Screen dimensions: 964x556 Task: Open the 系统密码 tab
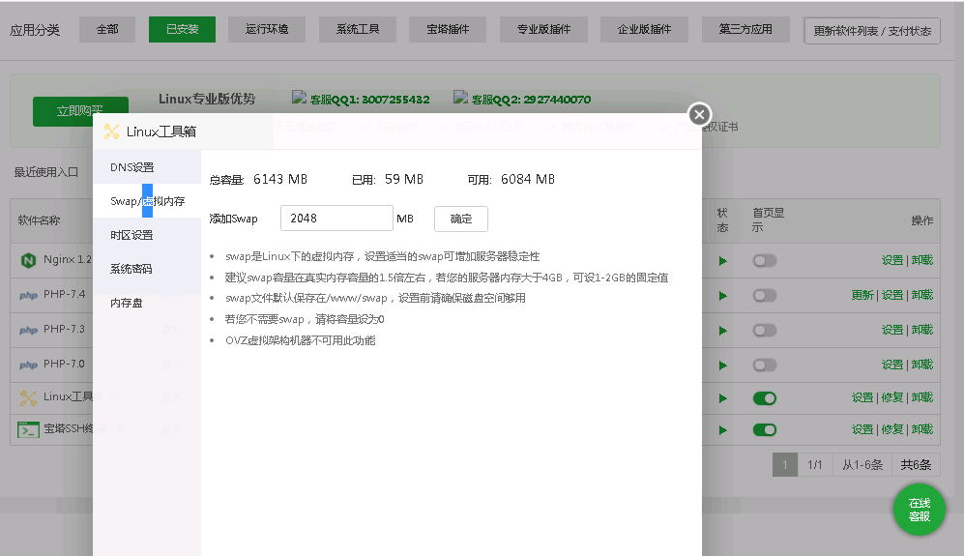coord(147,269)
